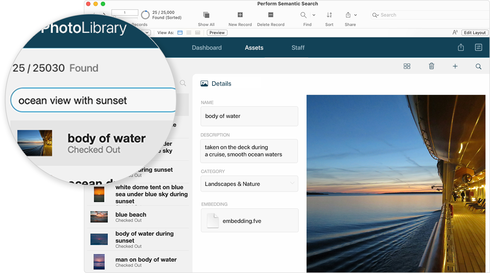Viewport: 490px width, 273px height.
Task: Click the Description field text
Action: (x=249, y=151)
